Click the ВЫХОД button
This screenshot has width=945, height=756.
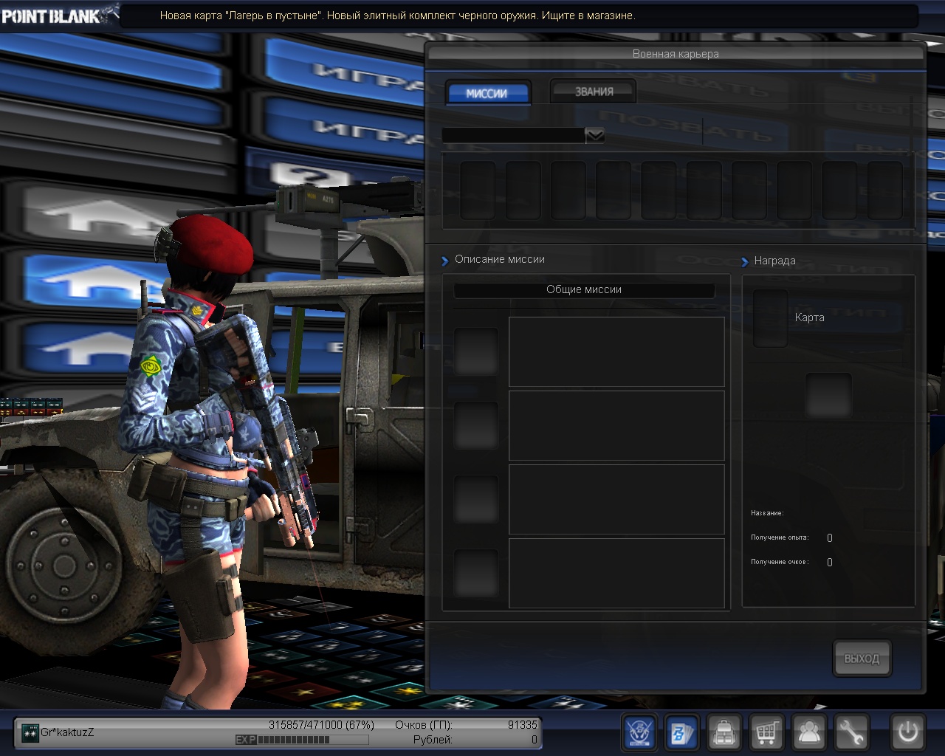[x=862, y=659]
